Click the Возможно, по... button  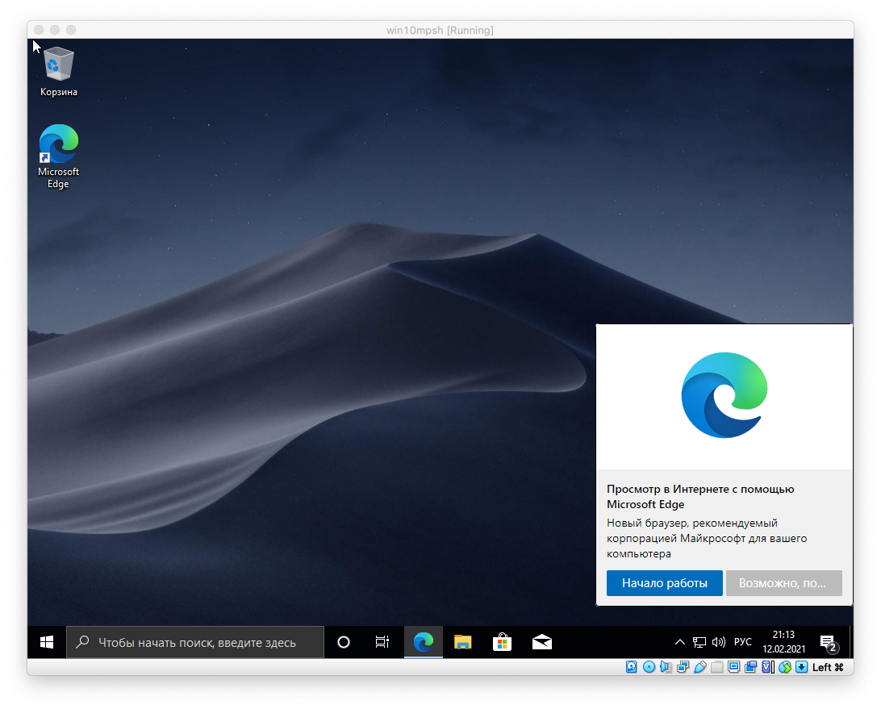point(784,583)
